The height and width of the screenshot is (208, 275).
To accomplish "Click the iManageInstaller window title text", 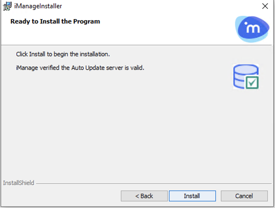I will (x=38, y=6).
